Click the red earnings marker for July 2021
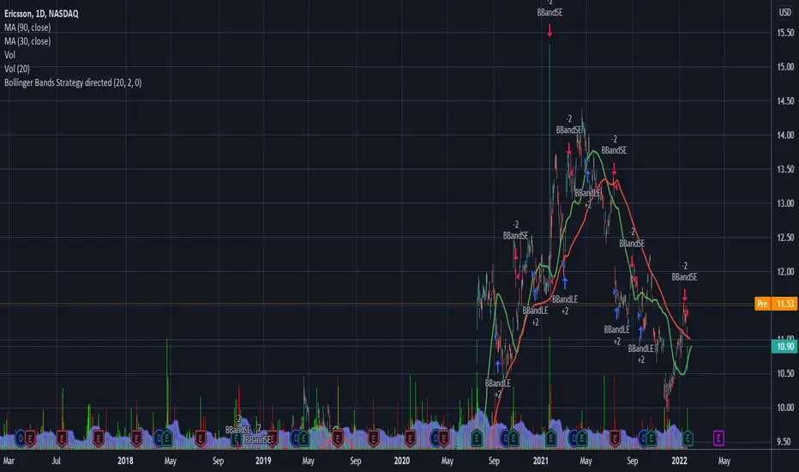799x472 pixels. pos(615,438)
